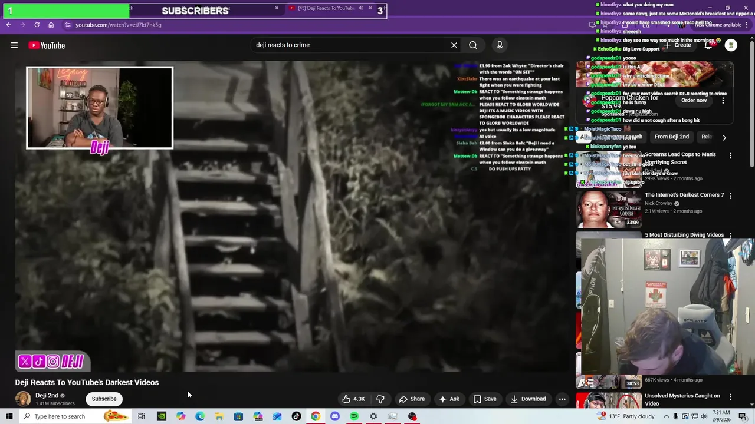Open Spotify from the taskbar
755x424 pixels.
(x=354, y=416)
